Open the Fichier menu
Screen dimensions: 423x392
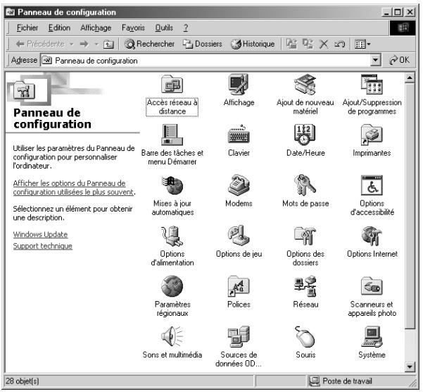[x=27, y=27]
